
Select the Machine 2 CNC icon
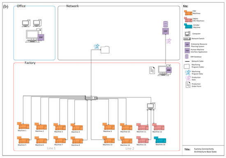(41, 126)
